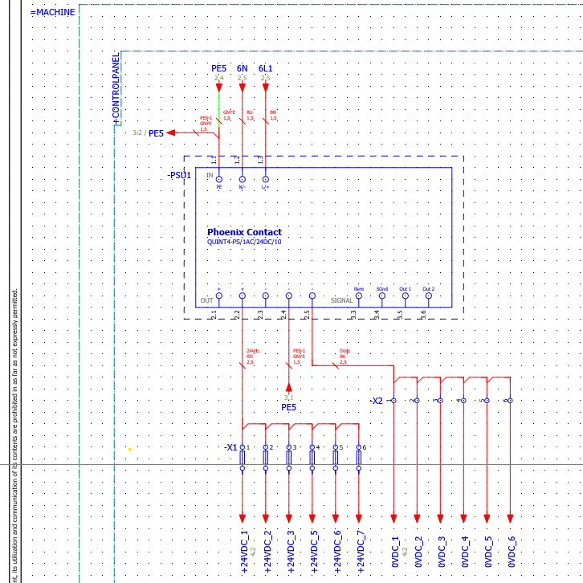Select the =MACHINE structure label
The width and height of the screenshot is (583, 583).
[53, 12]
